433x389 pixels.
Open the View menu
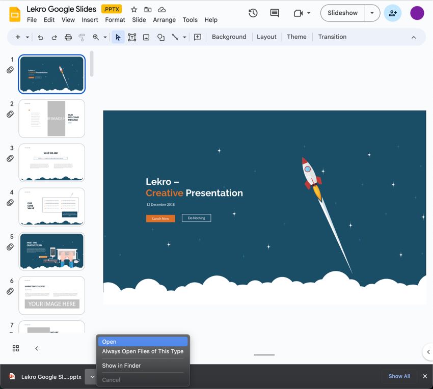pos(68,20)
